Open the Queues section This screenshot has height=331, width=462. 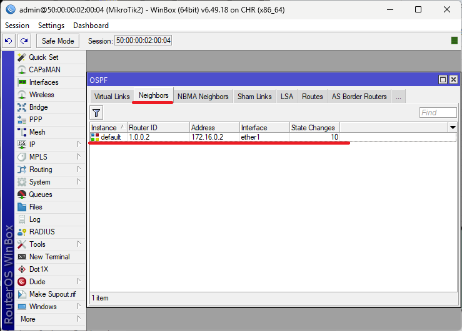point(41,194)
